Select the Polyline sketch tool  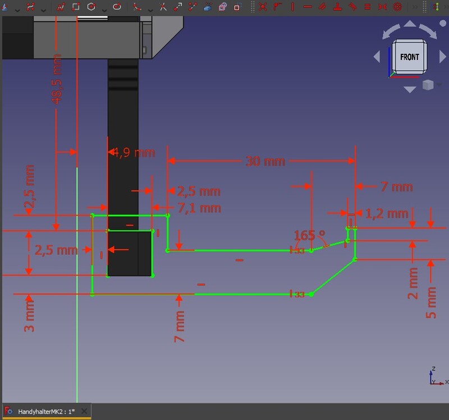pos(61,7)
